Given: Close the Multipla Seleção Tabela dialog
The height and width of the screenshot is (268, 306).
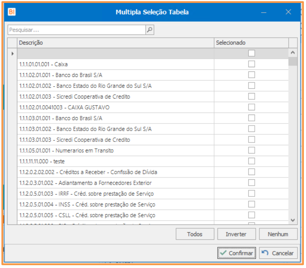Looking at the screenshot, I should [288, 12].
